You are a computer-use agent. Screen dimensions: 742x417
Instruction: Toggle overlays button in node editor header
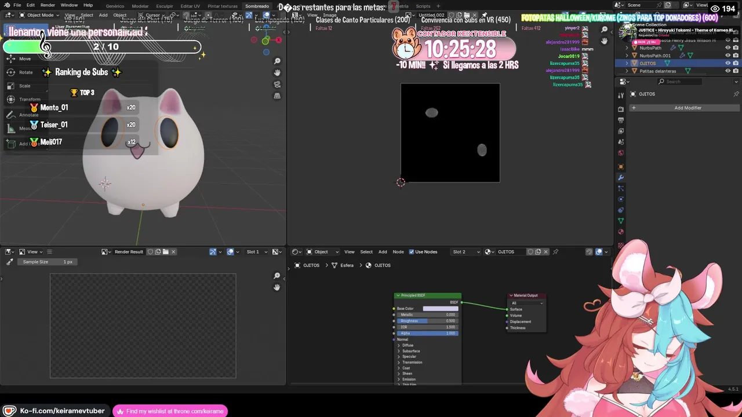[x=599, y=251]
